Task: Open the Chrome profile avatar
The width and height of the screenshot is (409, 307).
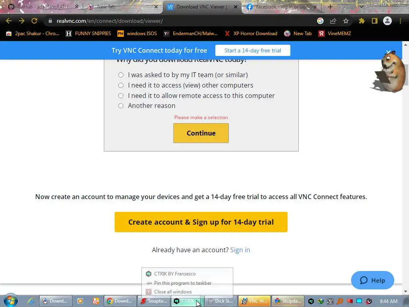Action: click(x=387, y=21)
